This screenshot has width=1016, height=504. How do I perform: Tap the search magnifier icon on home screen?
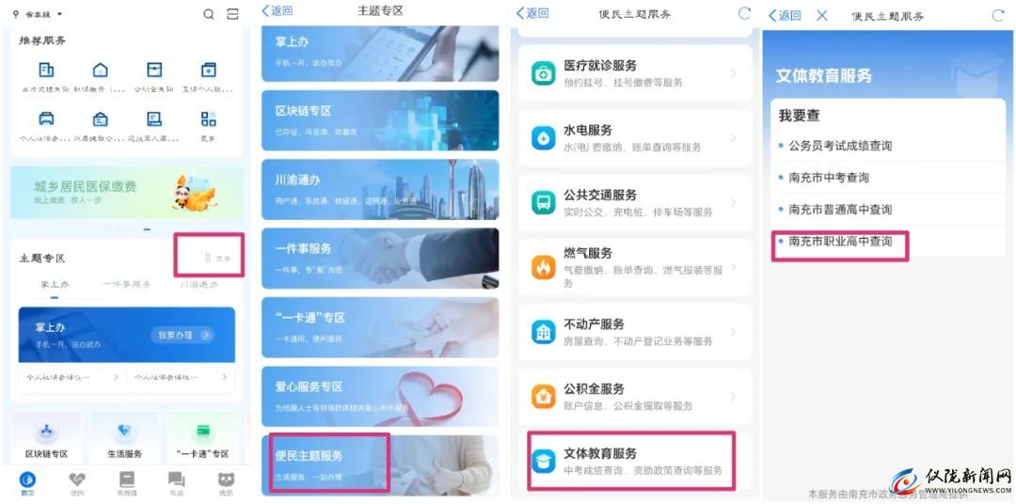[x=209, y=14]
